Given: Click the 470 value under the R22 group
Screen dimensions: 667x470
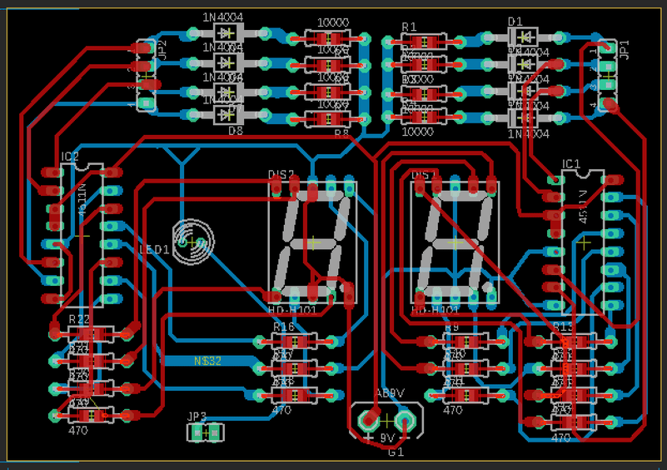Looking at the screenshot, I should (x=77, y=430).
